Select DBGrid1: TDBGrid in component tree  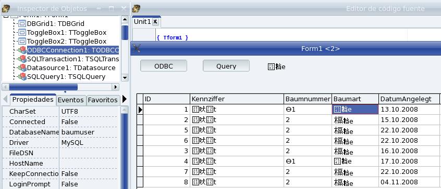pyautogui.click(x=55, y=24)
